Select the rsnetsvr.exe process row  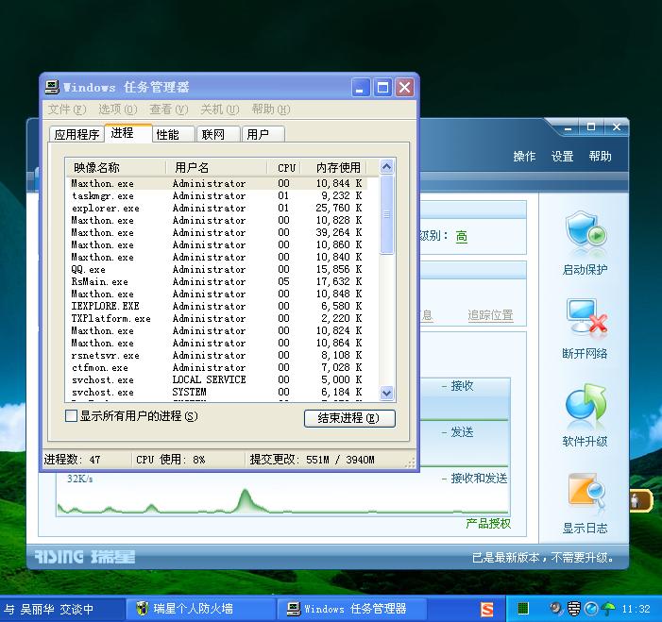tap(216, 355)
